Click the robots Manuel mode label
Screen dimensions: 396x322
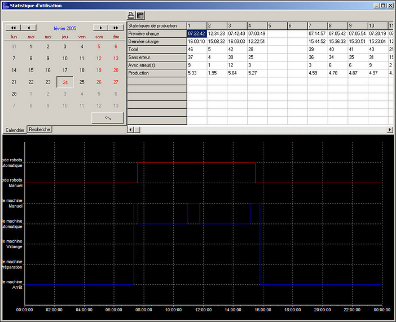point(12,183)
